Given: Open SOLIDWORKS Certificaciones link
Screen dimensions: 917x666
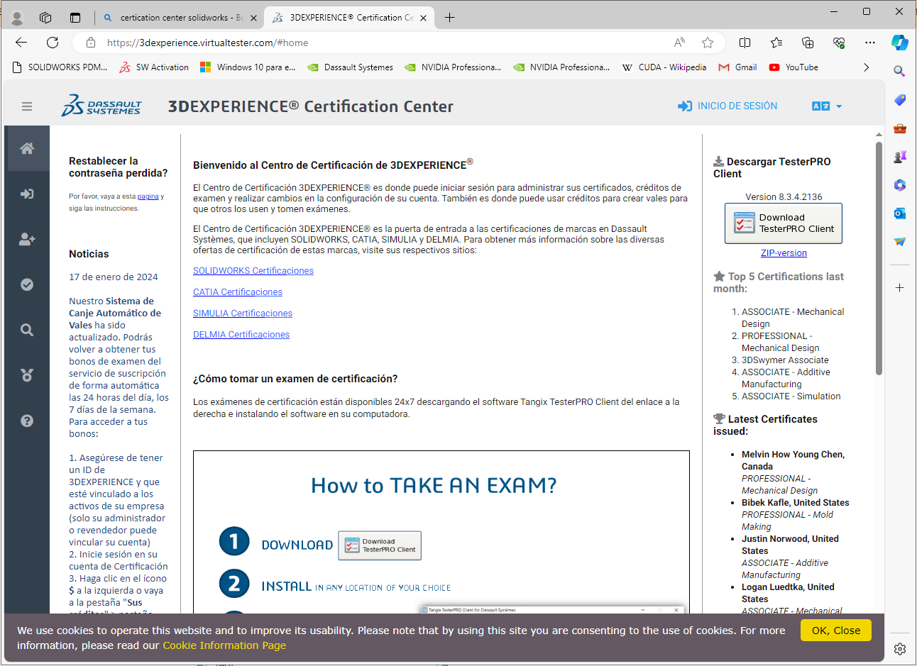Looking at the screenshot, I should click(253, 271).
